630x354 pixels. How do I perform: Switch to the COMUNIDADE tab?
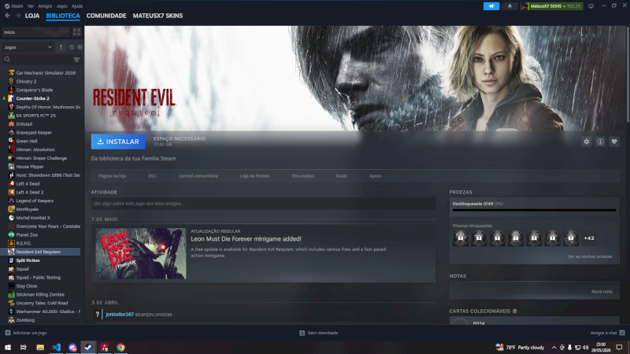coord(106,16)
